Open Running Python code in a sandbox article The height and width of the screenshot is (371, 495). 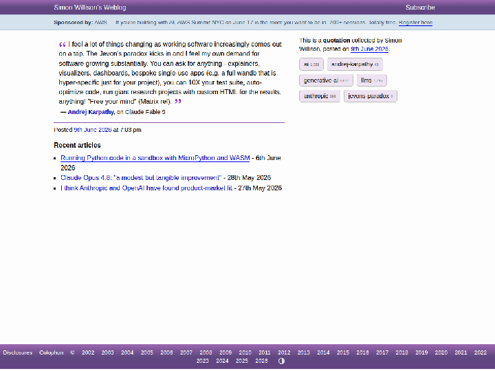pyautogui.click(x=155, y=158)
